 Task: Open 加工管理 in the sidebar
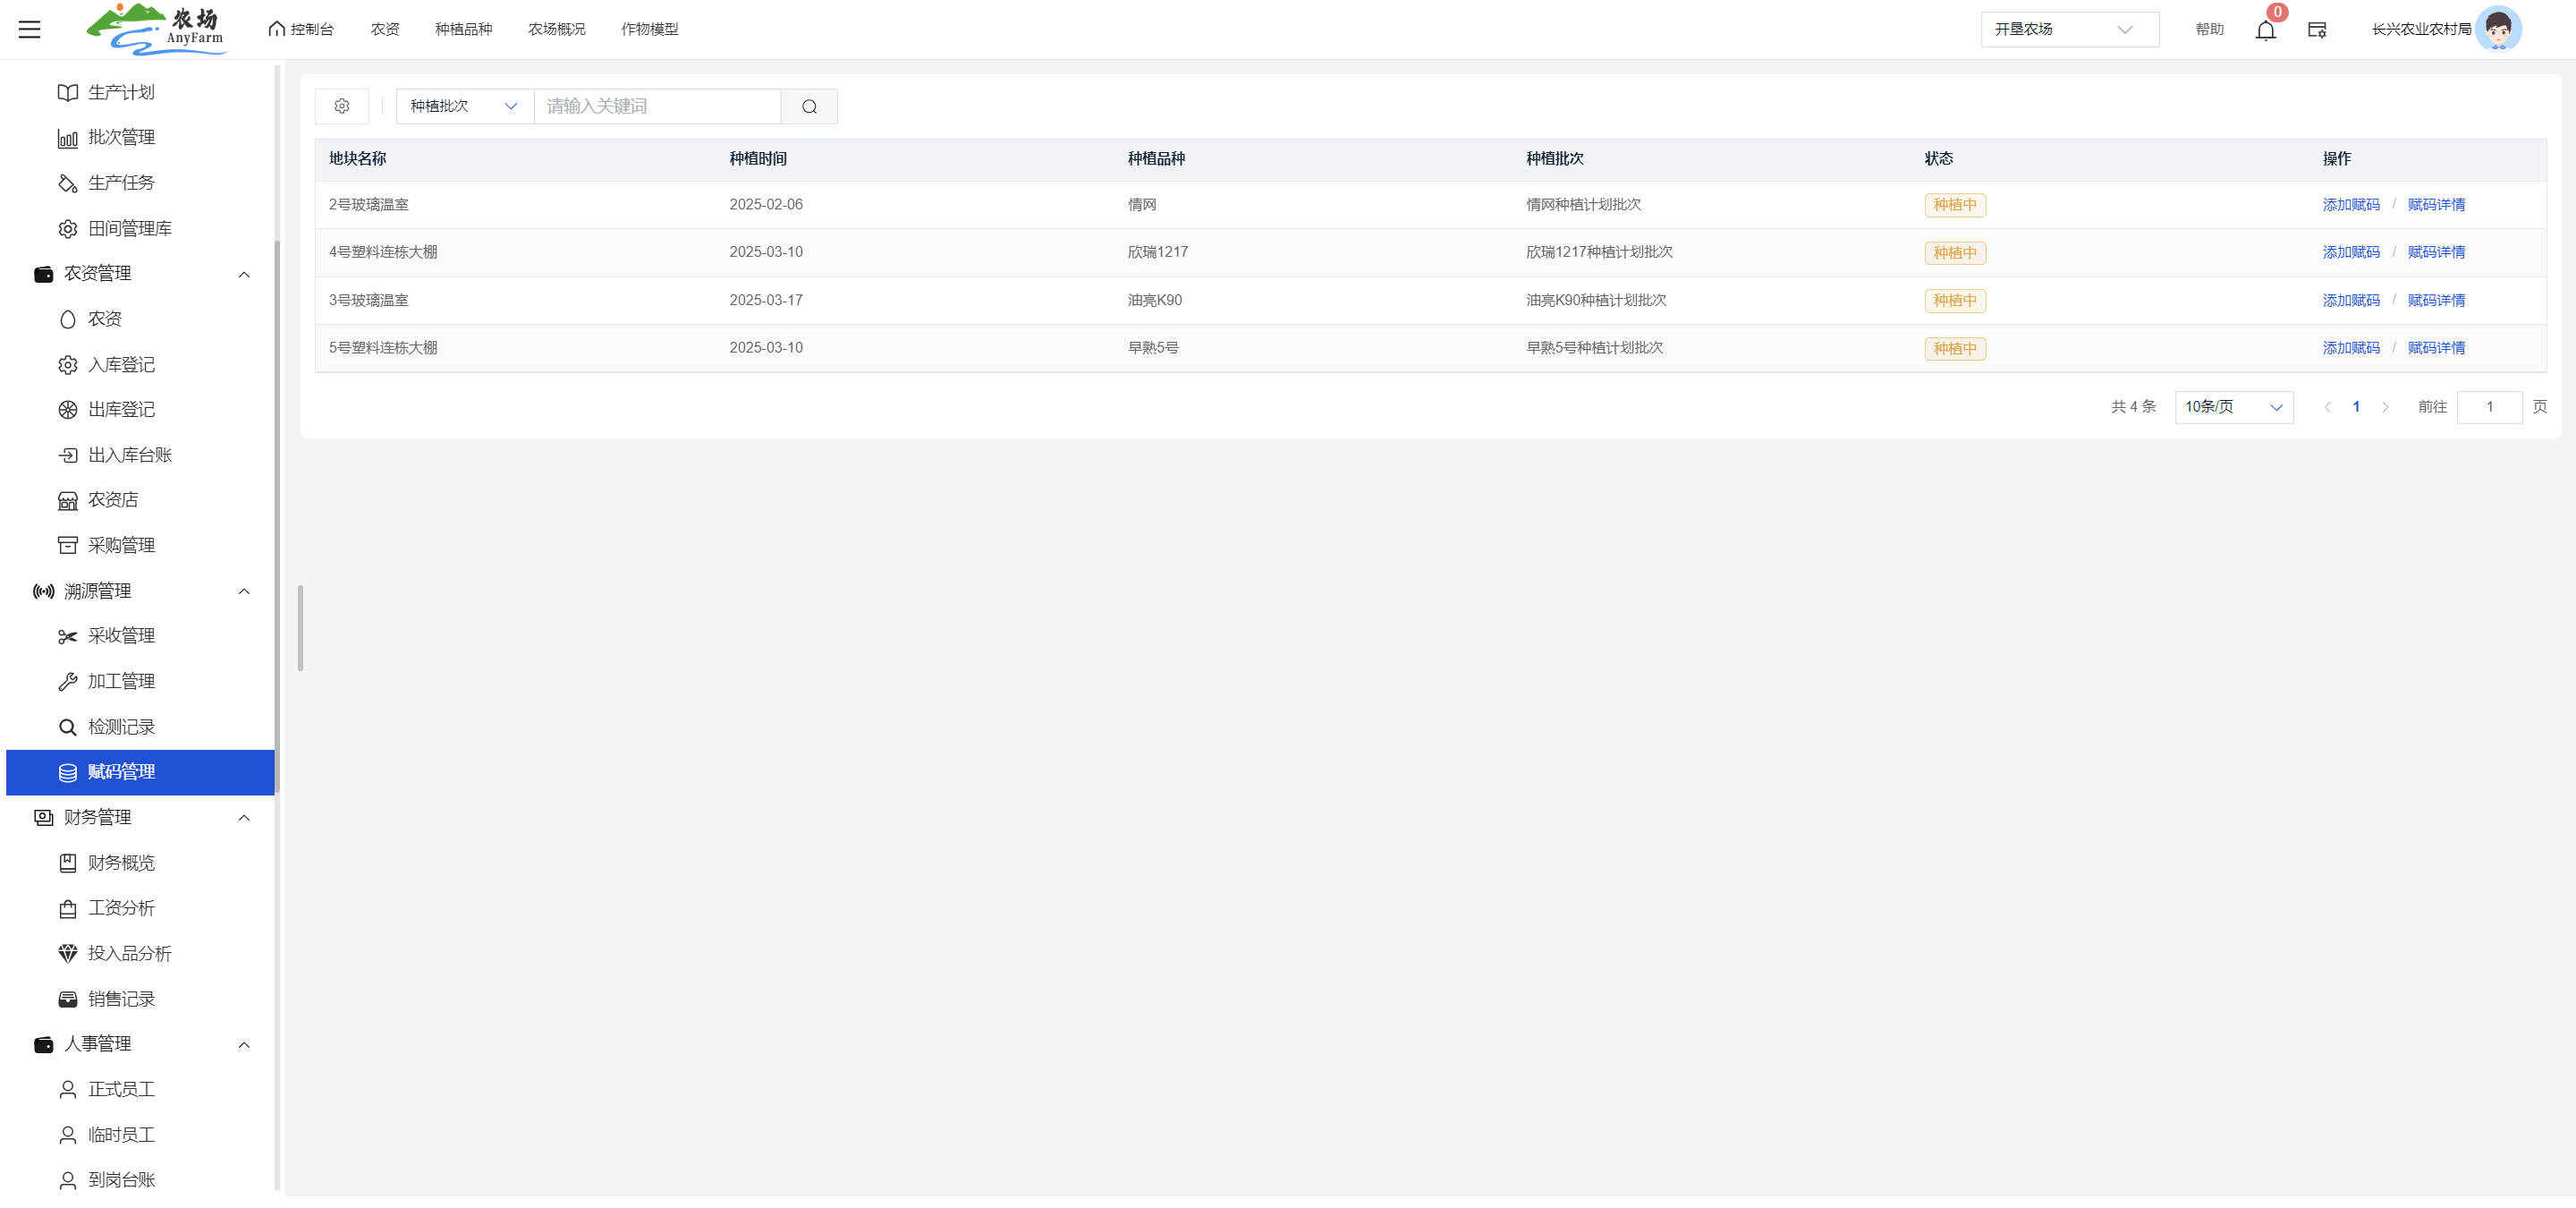[x=121, y=681]
